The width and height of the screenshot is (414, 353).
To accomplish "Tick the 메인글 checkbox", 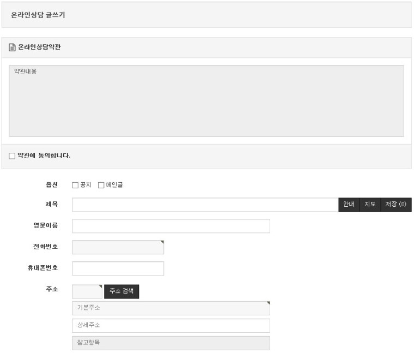I will coord(101,185).
